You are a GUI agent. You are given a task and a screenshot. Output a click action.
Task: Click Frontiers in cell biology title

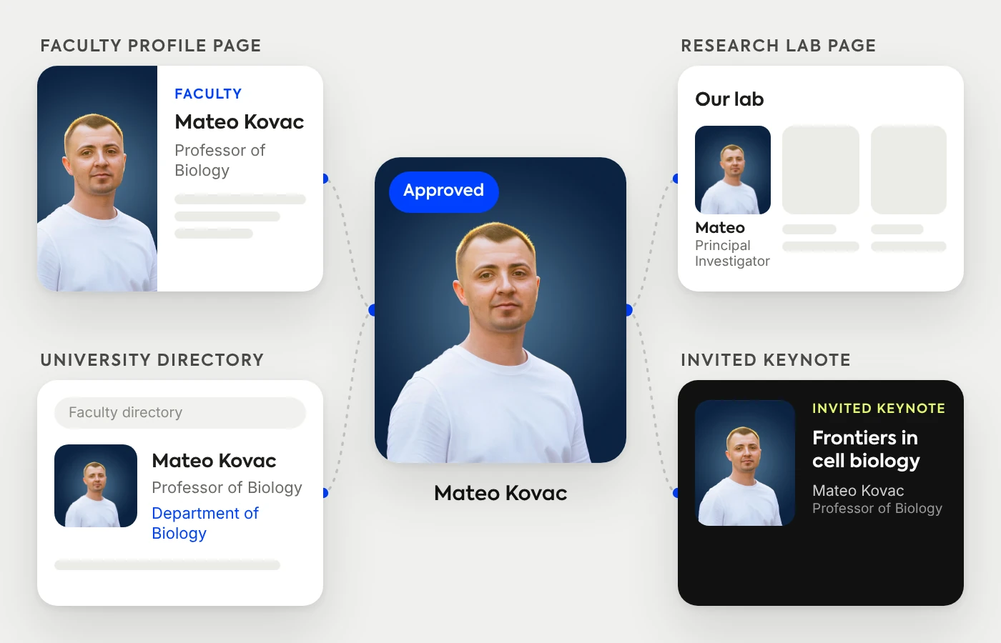click(x=866, y=449)
